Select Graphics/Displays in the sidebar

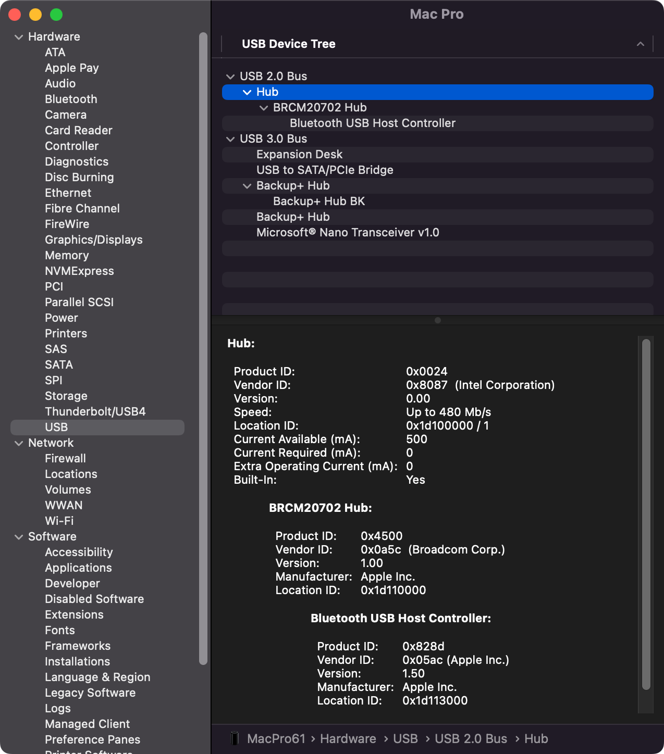[93, 240]
